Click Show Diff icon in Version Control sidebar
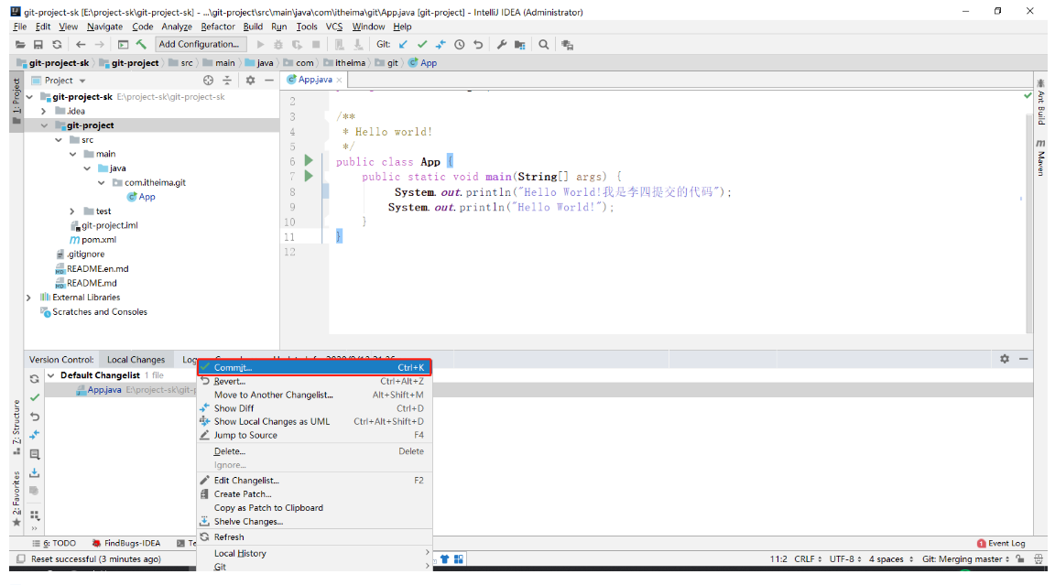This screenshot has height=585, width=1055. [x=35, y=435]
